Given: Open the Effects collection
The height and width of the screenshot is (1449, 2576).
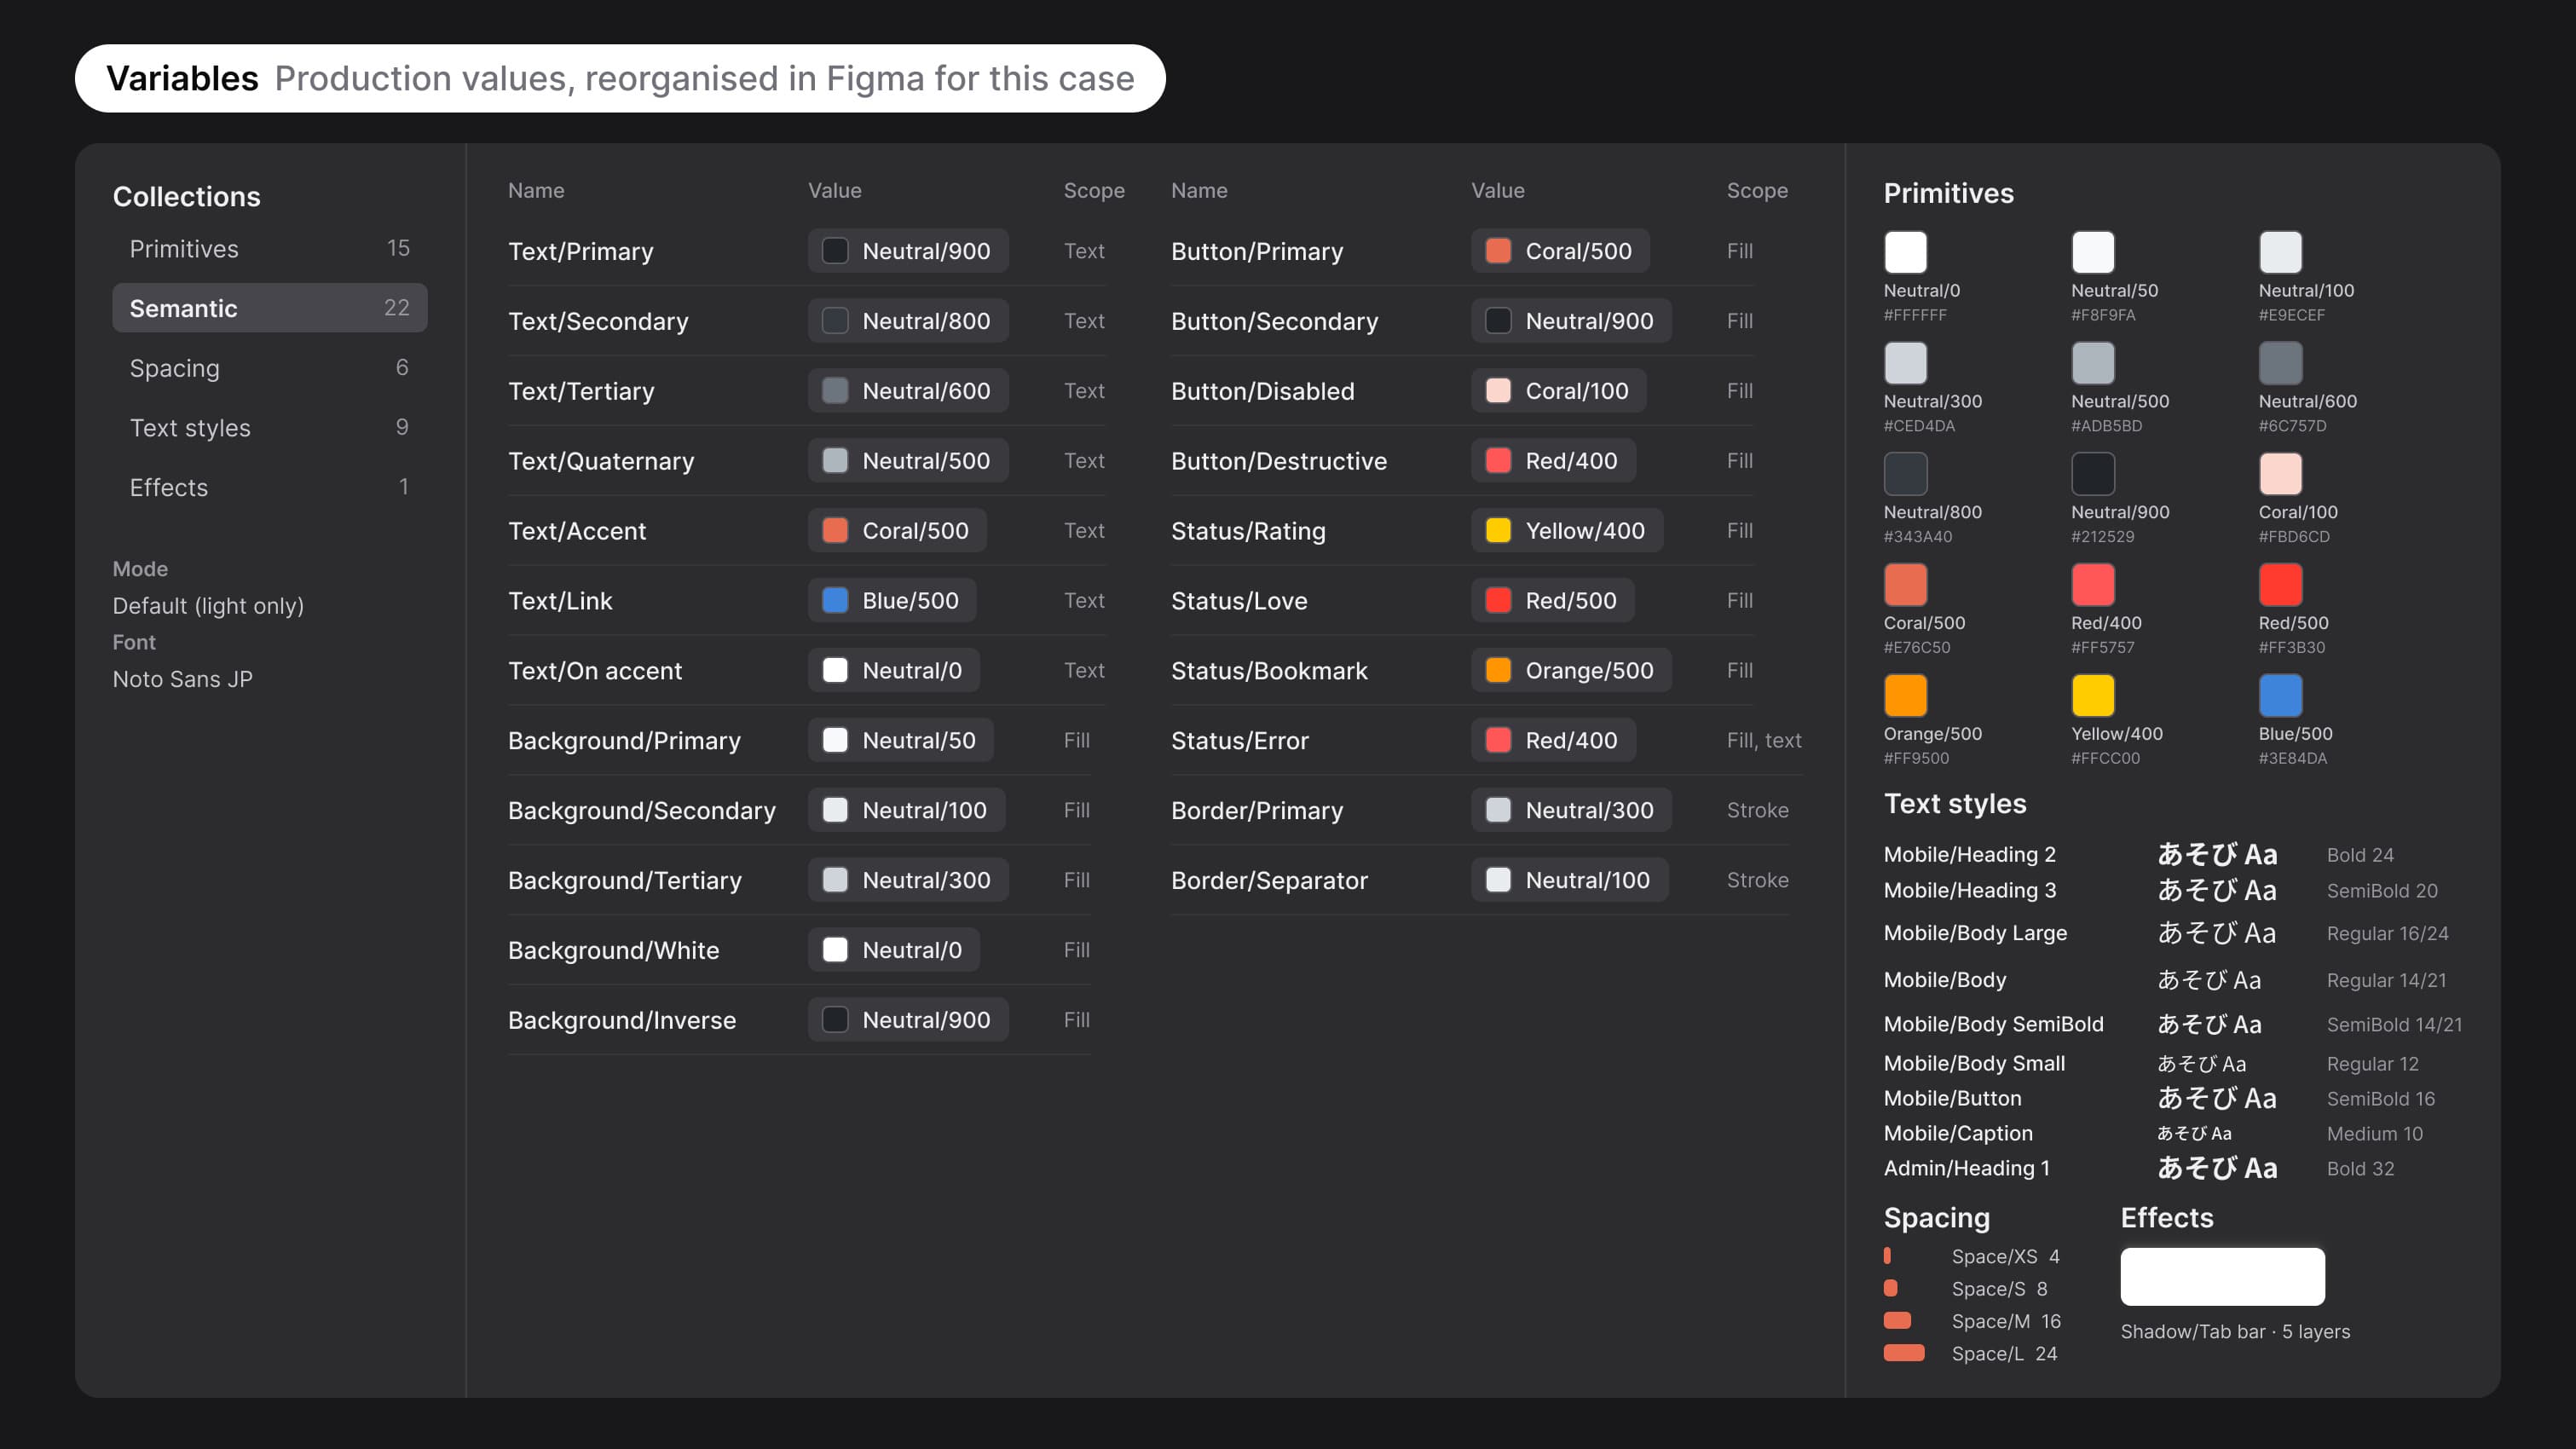Looking at the screenshot, I should tap(270, 487).
